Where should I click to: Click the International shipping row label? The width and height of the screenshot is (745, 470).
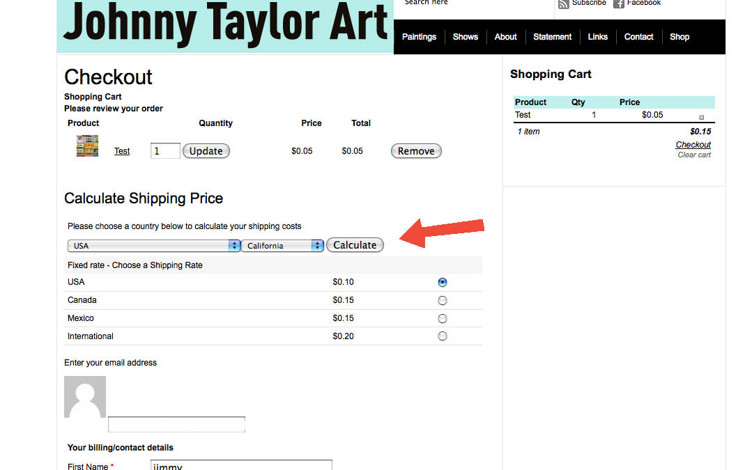coord(91,336)
